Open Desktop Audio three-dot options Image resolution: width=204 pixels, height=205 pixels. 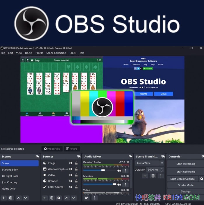click(x=125, y=171)
